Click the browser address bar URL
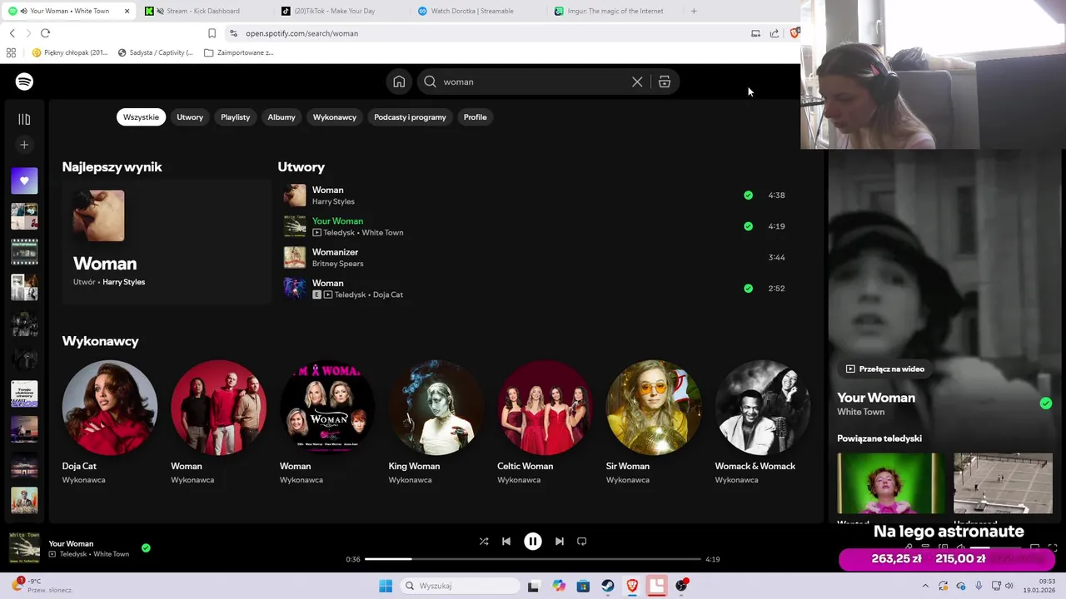The image size is (1066, 599). click(x=301, y=33)
